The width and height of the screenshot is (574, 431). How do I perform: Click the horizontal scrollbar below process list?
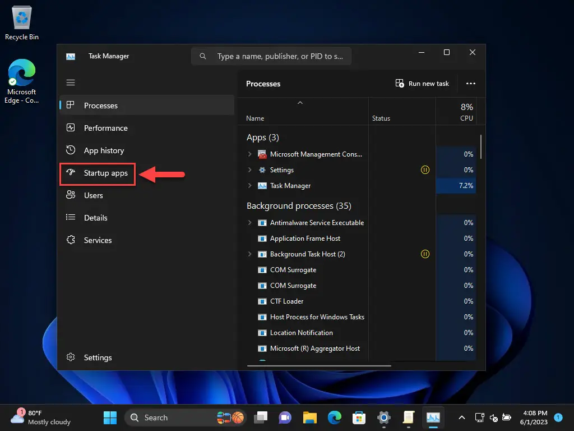tap(319, 365)
